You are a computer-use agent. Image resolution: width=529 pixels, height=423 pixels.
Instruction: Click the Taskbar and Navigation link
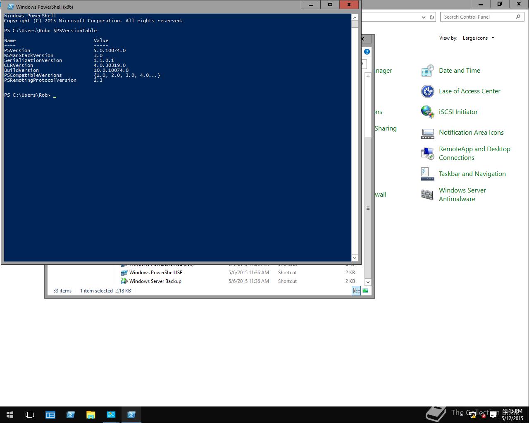click(x=472, y=174)
